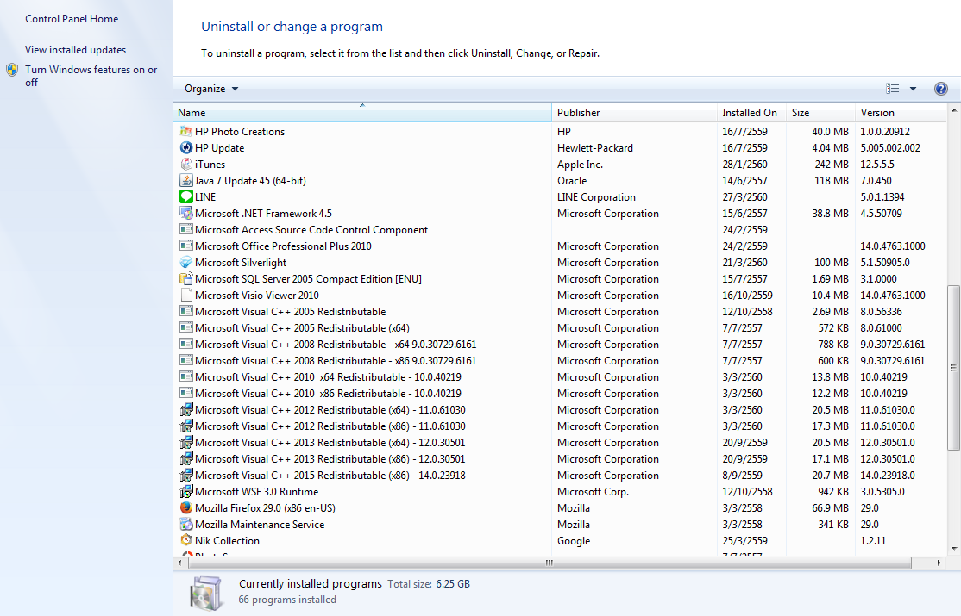Sort the list by Version column

[901, 113]
